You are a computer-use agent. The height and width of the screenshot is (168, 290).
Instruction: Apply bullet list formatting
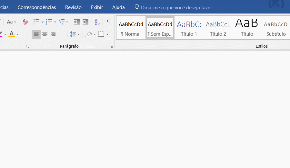36,22
